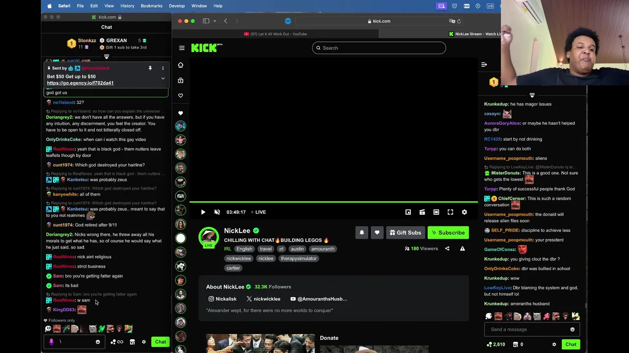Open the go.egency.io pinned link
The image size is (629, 353).
80,83
